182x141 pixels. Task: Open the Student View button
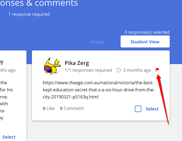pos(145,41)
